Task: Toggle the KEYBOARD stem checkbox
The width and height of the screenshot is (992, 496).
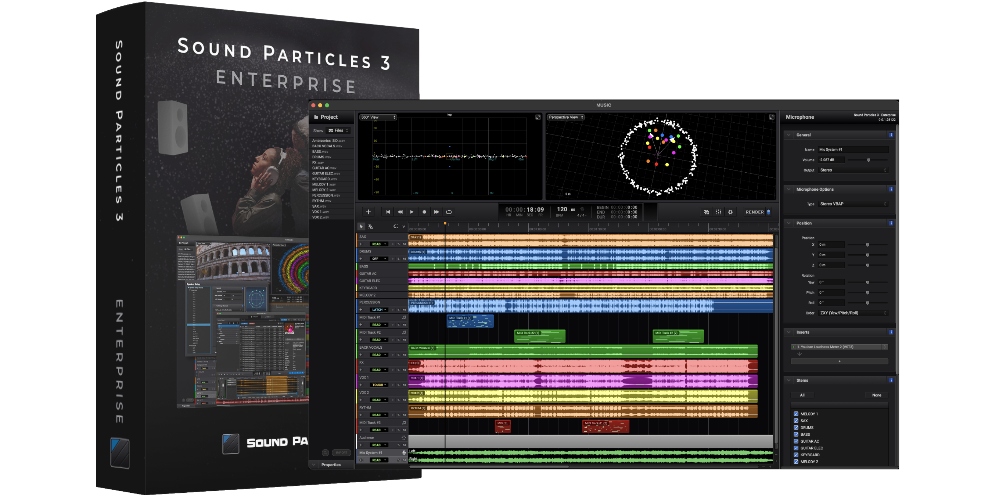Action: click(x=796, y=455)
